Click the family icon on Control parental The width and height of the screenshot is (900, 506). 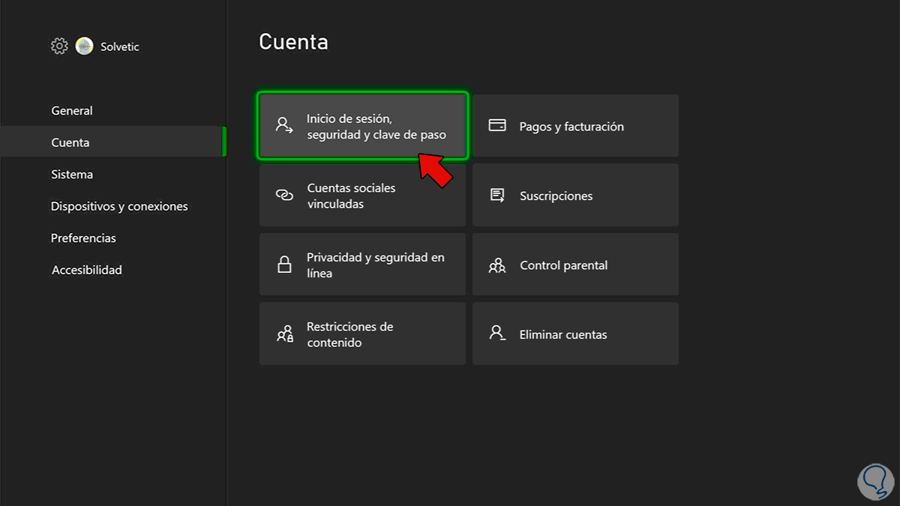(496, 265)
